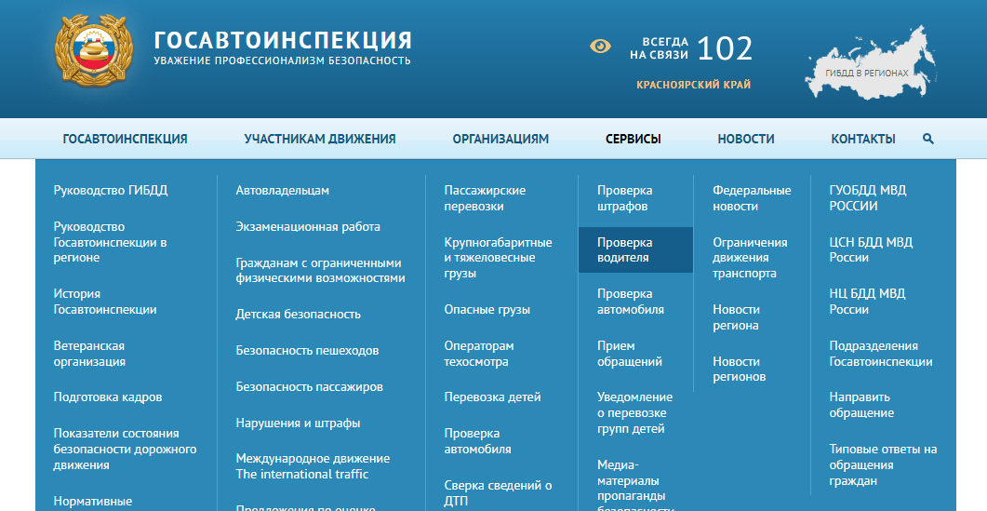
Task: Go to Нарушения и штрафы
Action: [298, 424]
